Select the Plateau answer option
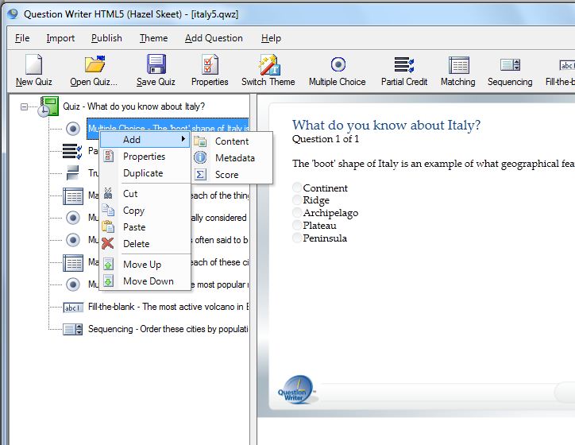This screenshot has width=575, height=445. pyautogui.click(x=297, y=225)
